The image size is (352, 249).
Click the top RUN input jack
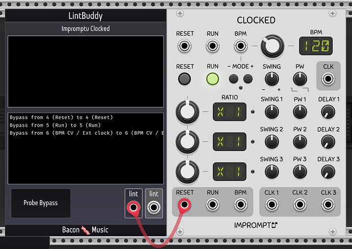[212, 46]
